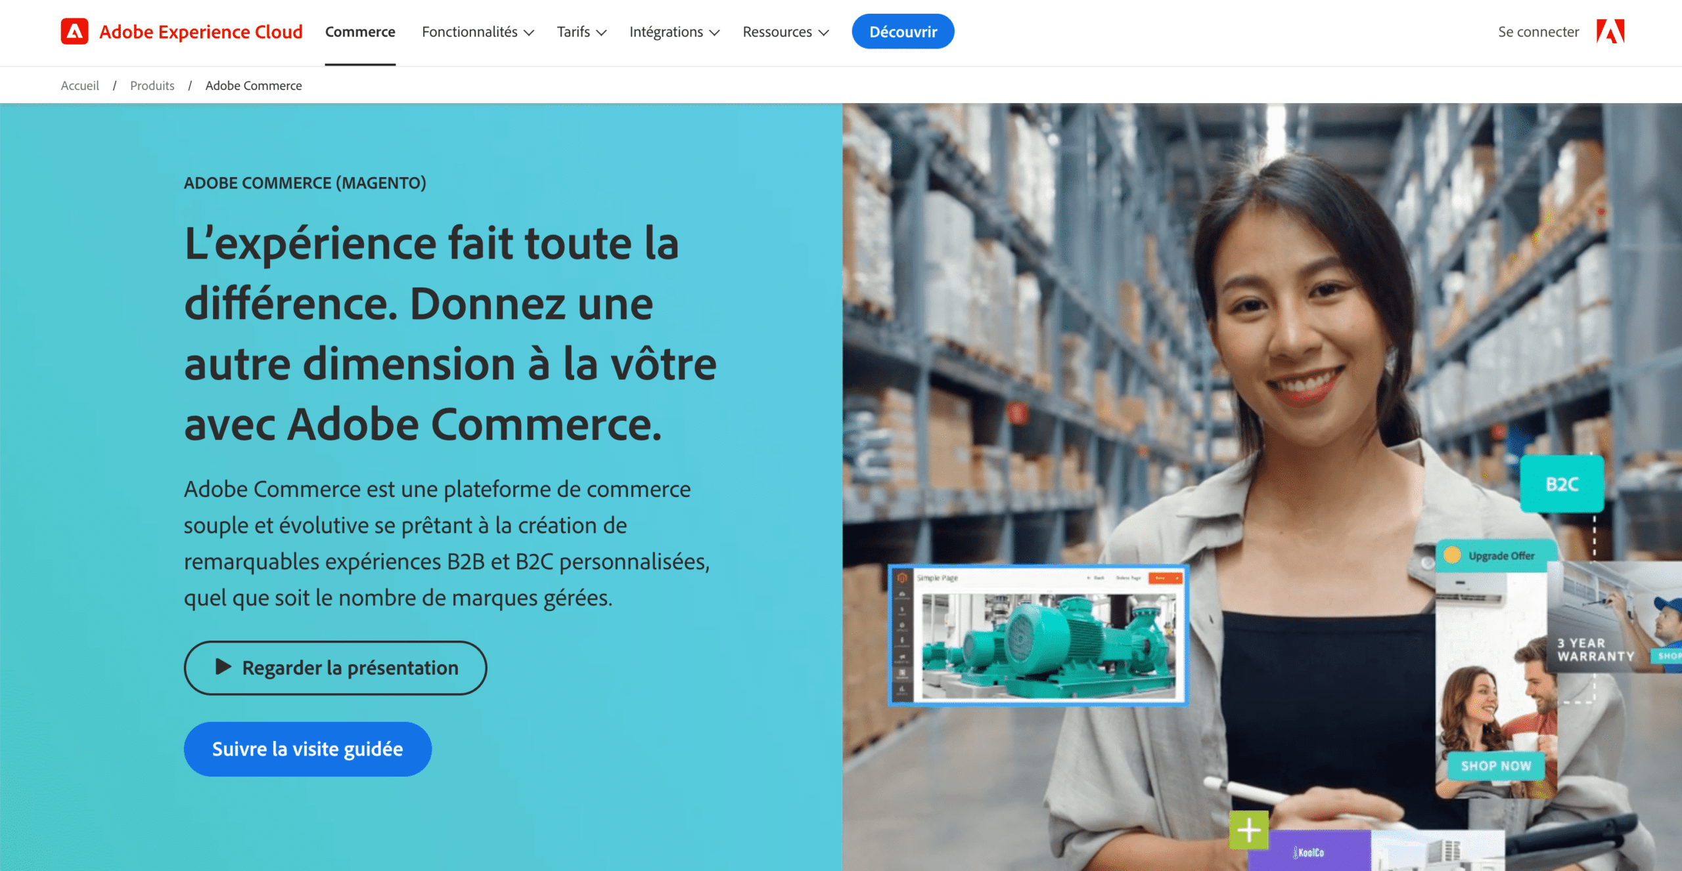Open the Ressources dropdown menu
The height and width of the screenshot is (871, 1682).
pos(786,32)
